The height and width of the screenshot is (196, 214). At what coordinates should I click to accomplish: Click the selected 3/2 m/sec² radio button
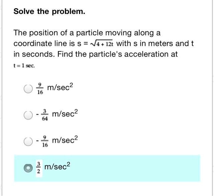tap(28, 168)
